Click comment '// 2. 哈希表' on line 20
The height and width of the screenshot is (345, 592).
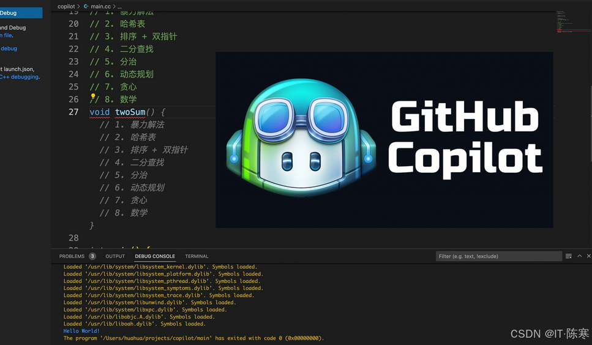point(118,24)
